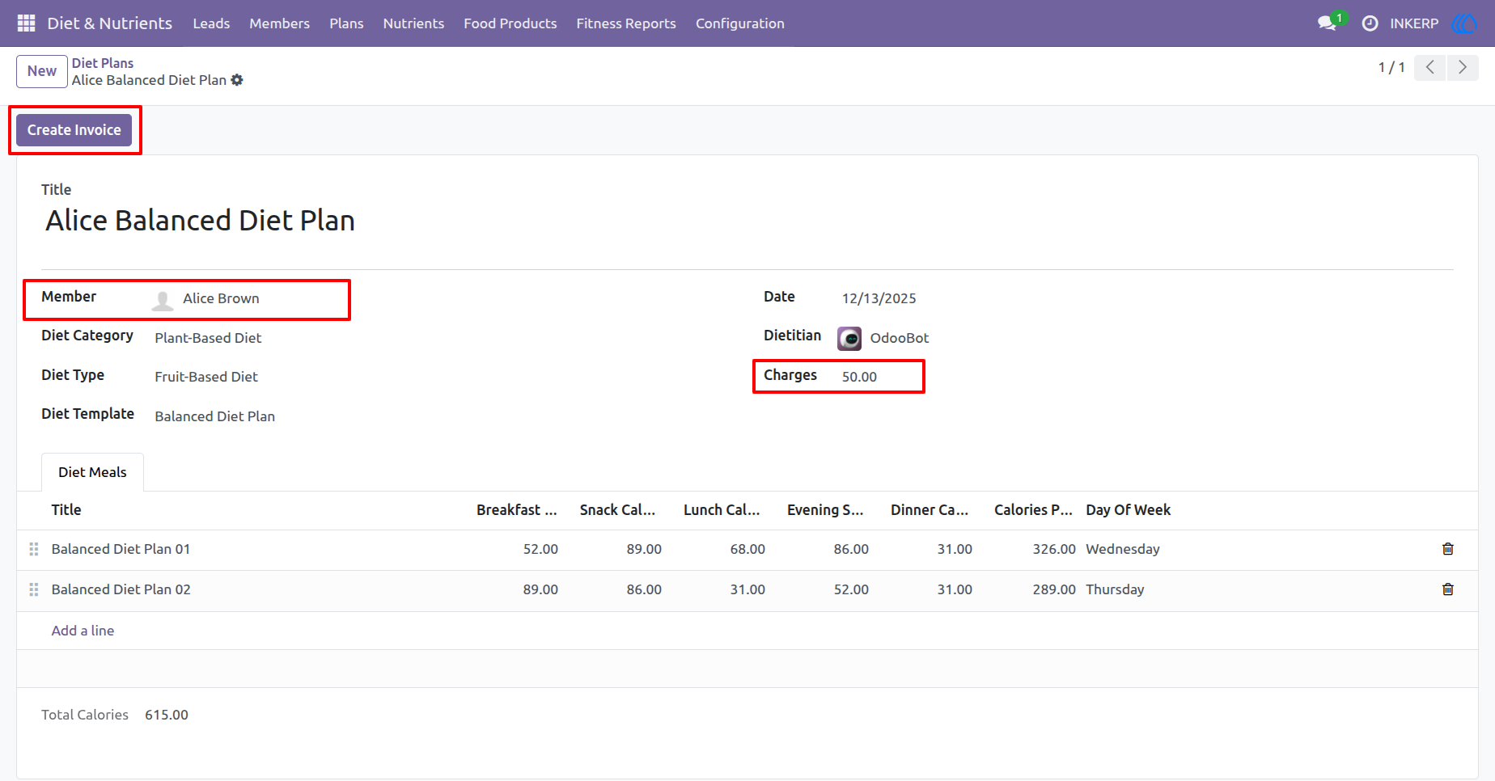1495x781 pixels.
Task: Open the Diet Type dropdown
Action: tap(206, 377)
